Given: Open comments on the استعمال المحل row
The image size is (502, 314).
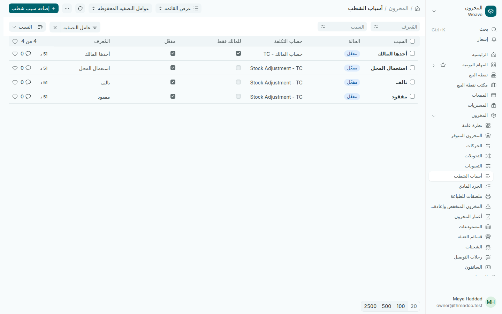Looking at the screenshot, I should 28,68.
